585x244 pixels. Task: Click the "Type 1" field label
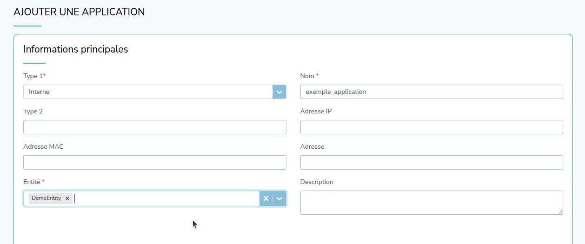point(33,76)
